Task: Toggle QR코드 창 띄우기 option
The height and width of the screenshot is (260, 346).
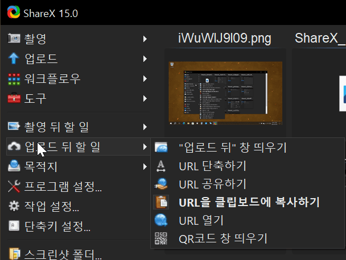Action: point(248,238)
